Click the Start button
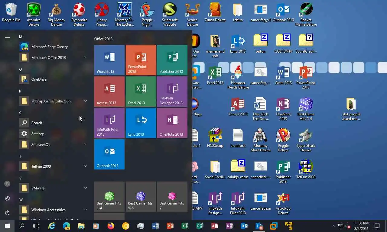This screenshot has height=232, width=387. pos(7,226)
